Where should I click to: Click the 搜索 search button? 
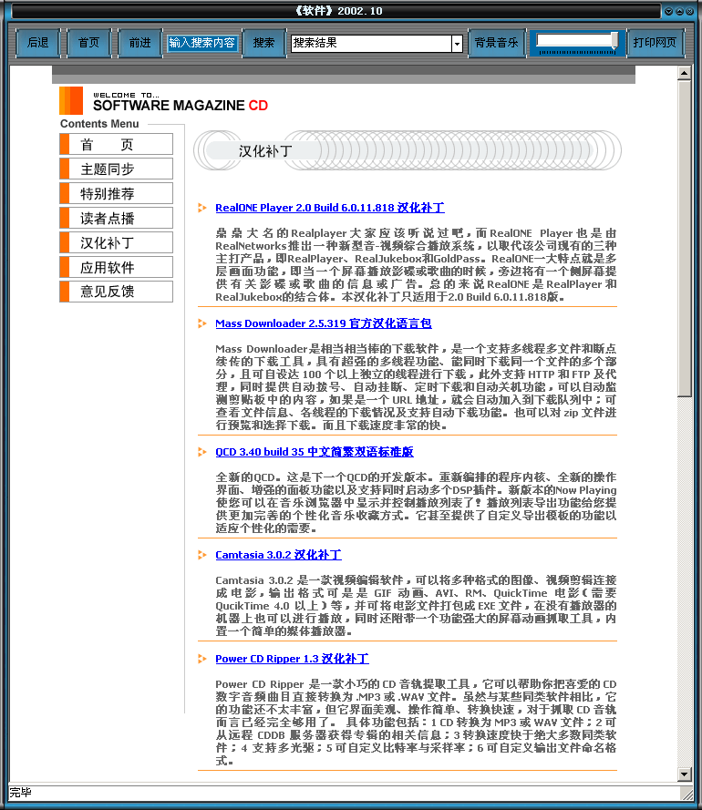pyautogui.click(x=263, y=42)
